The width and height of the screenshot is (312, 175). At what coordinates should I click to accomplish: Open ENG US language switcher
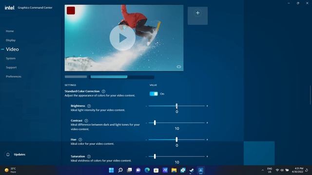[x=270, y=170]
